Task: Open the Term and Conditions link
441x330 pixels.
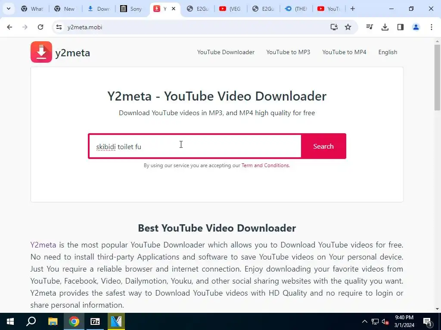Action: (x=265, y=165)
